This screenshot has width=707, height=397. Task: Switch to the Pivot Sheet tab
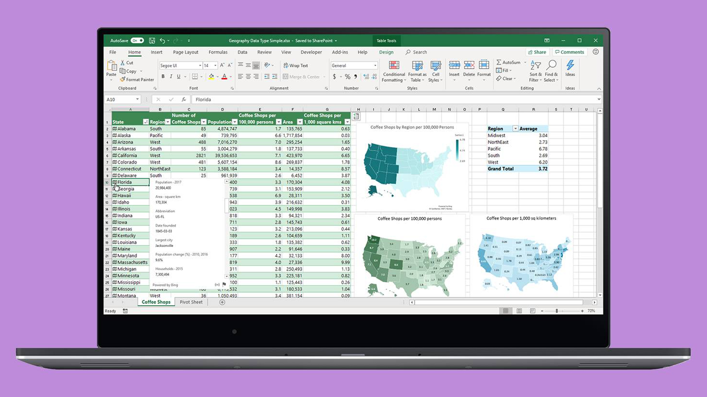click(191, 302)
